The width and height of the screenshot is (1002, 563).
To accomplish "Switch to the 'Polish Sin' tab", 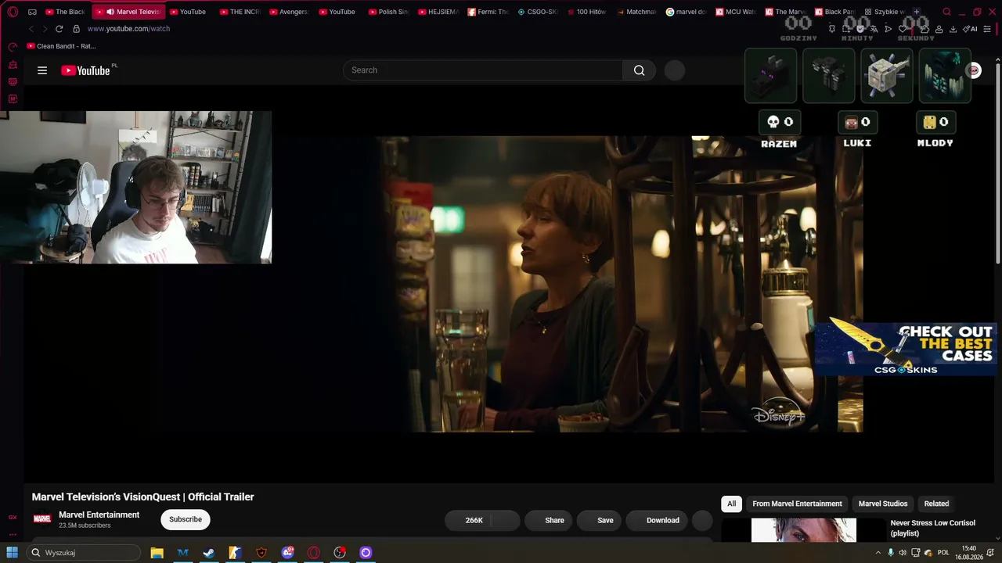I will coord(388,12).
